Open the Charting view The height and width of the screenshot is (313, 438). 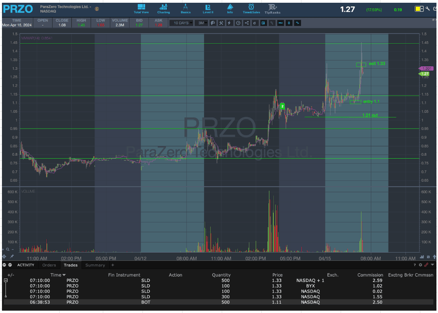click(163, 9)
